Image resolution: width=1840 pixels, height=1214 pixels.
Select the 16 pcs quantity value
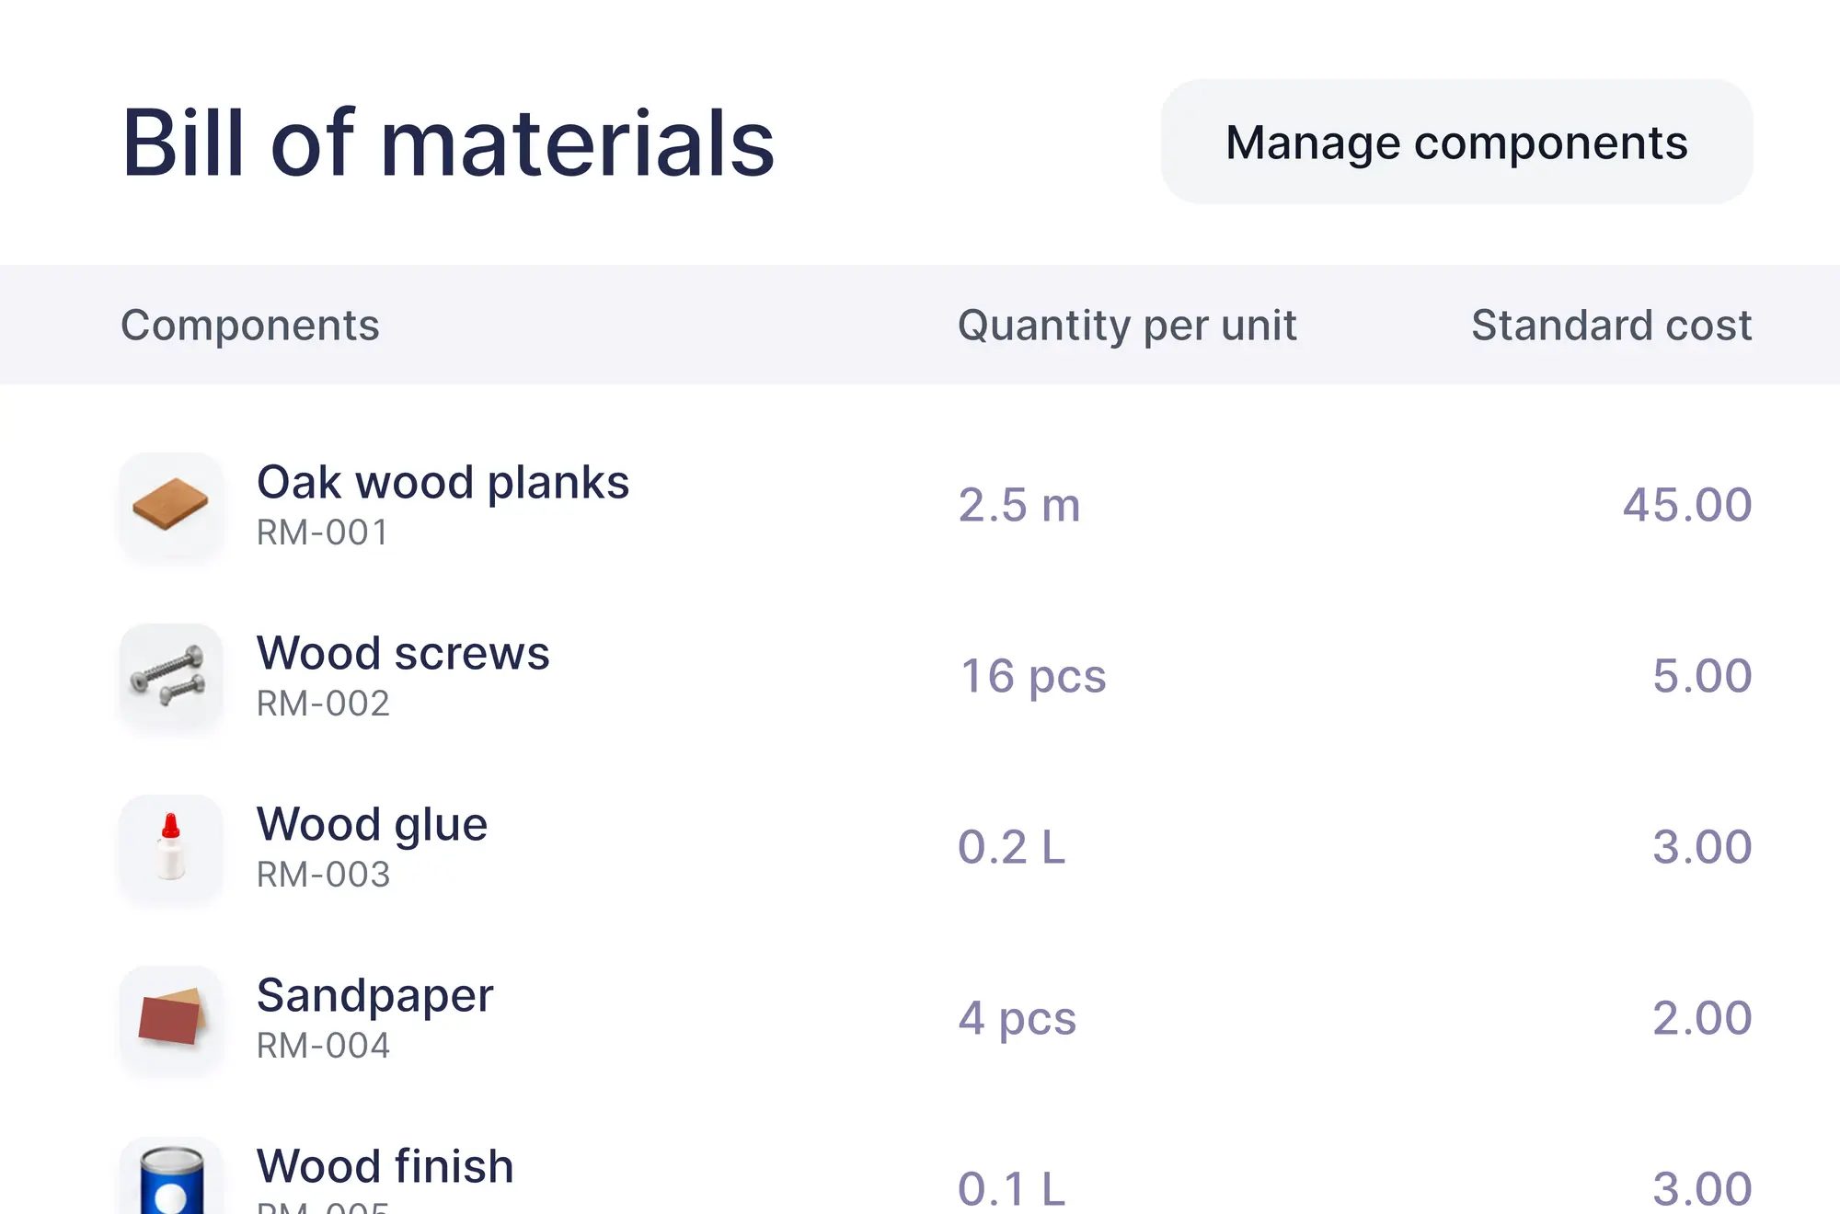tap(1032, 677)
